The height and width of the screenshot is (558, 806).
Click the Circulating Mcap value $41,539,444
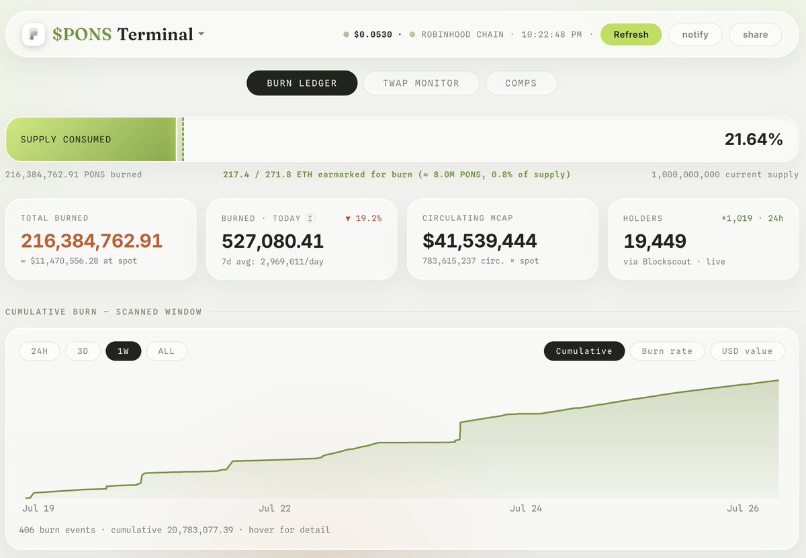click(480, 241)
